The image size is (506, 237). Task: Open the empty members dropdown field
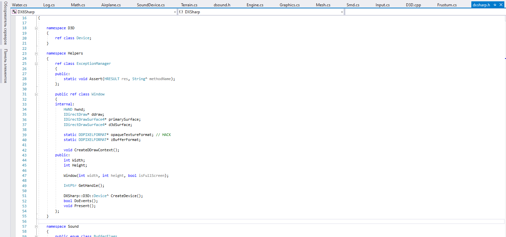point(425,12)
